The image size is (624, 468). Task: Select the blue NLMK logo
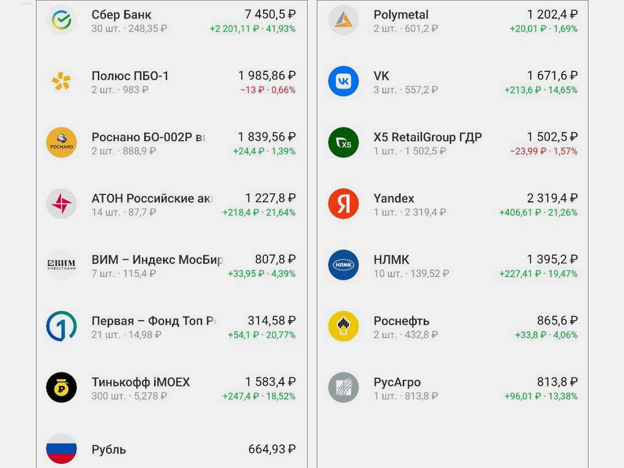click(x=343, y=265)
